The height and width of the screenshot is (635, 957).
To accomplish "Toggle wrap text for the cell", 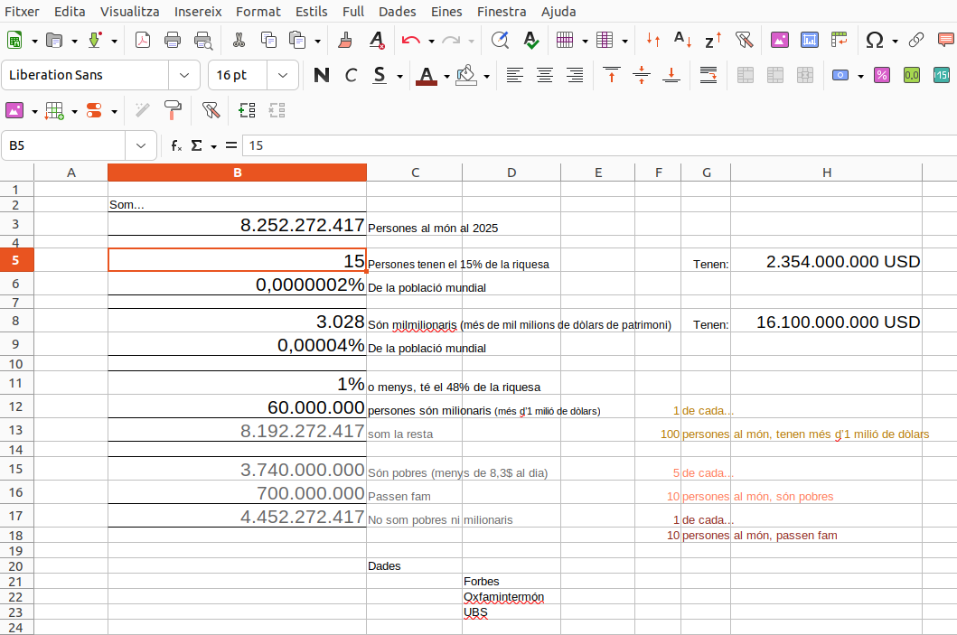I will 708,76.
